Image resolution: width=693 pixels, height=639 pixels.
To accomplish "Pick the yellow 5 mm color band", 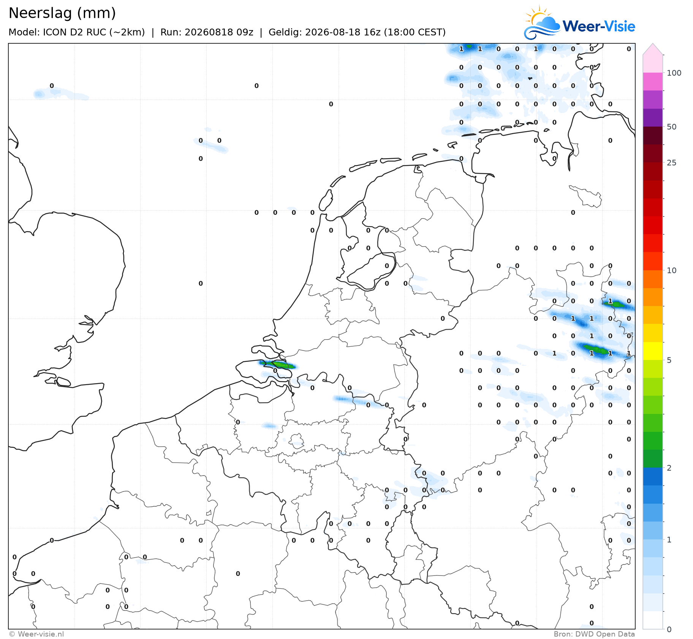I will 653,351.
